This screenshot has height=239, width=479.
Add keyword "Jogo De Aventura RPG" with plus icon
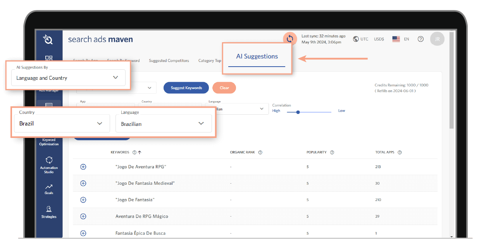point(83,167)
